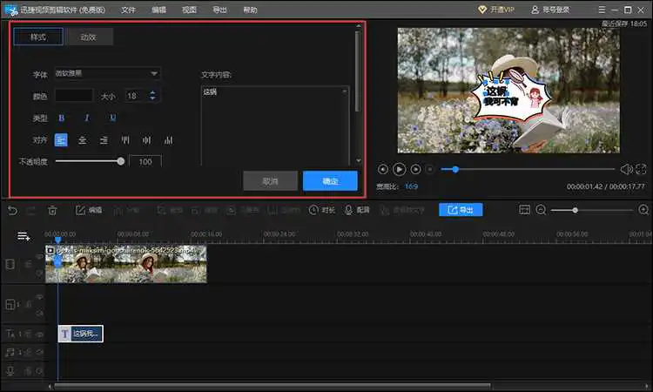Screen dimensions: 653x392
Task: Open the 导出 menu in menu bar
Action: click(219, 10)
